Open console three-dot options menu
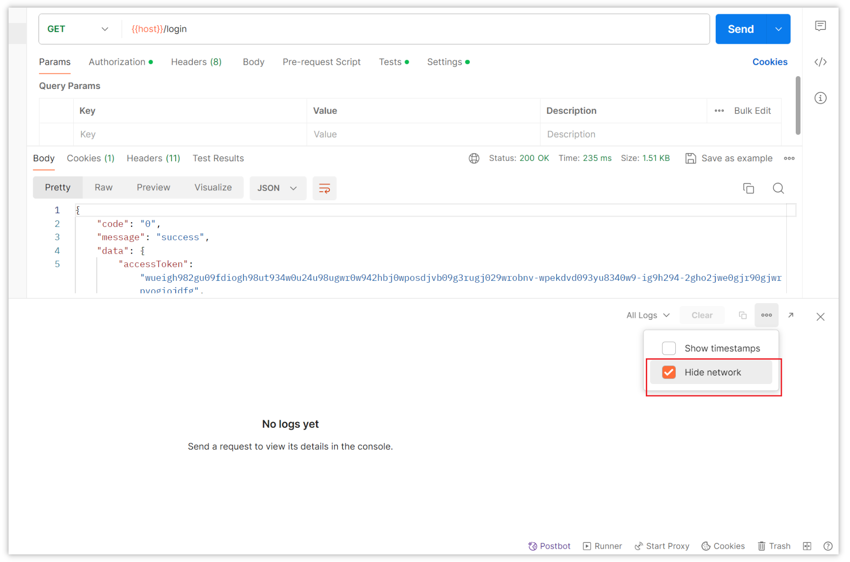The width and height of the screenshot is (850, 562). pyautogui.click(x=766, y=316)
